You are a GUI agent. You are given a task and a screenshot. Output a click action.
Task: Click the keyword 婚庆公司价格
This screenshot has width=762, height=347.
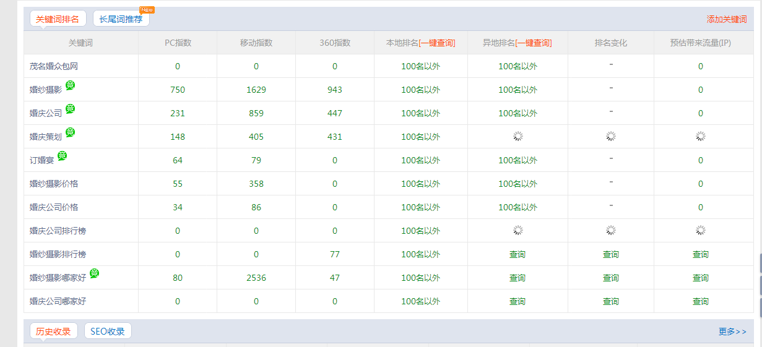pyautogui.click(x=54, y=207)
